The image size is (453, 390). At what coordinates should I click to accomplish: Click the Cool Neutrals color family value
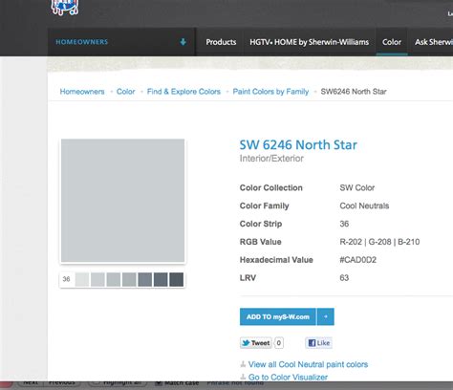point(364,206)
